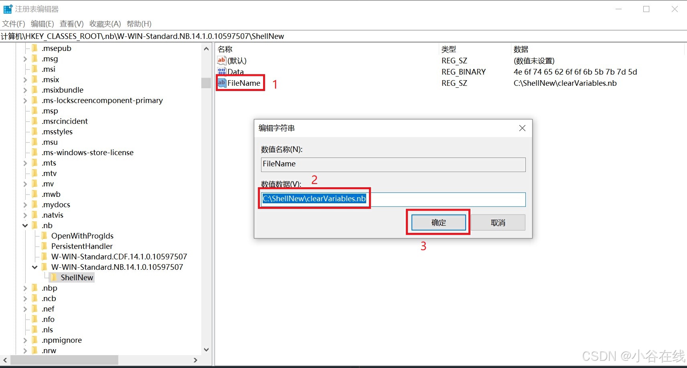The width and height of the screenshot is (687, 368).
Task: Confirm the edit with 确定 button
Action: click(438, 222)
